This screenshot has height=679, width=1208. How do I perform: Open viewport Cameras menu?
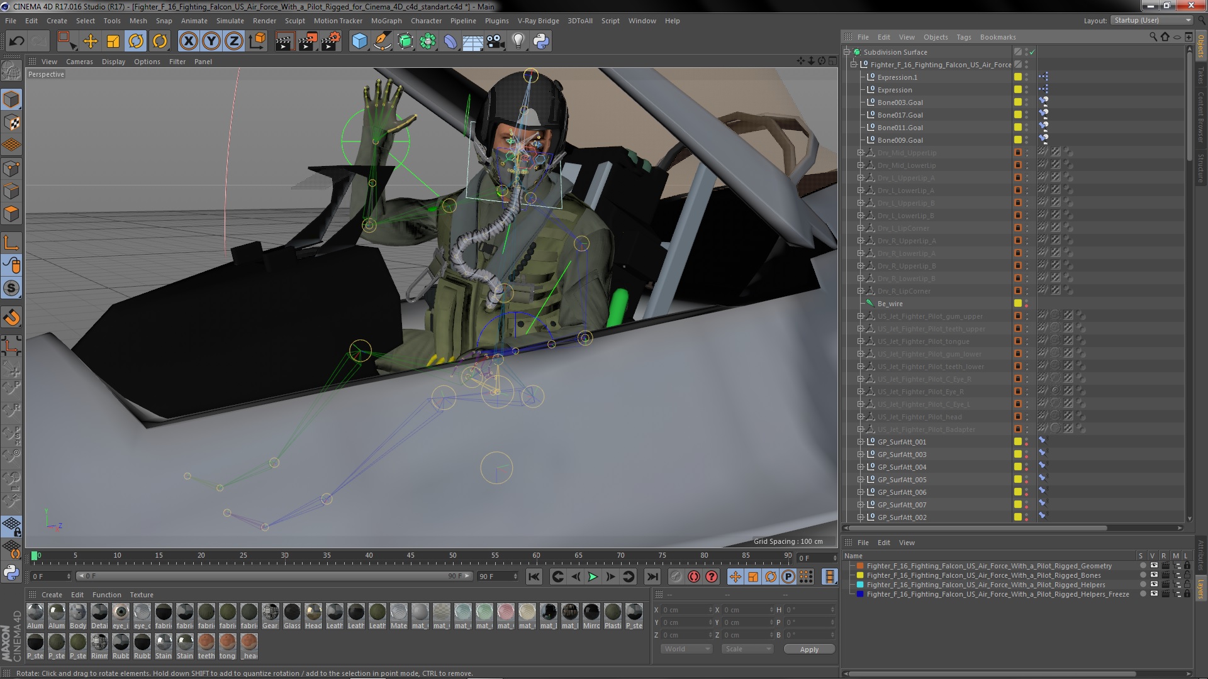[79, 62]
